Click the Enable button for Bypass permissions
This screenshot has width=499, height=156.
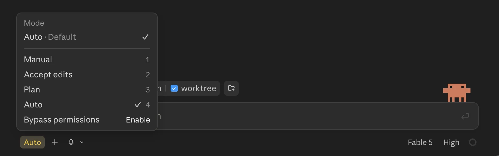(138, 120)
